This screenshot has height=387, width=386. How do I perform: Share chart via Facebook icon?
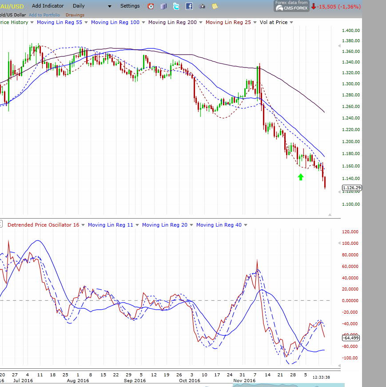(x=189, y=6)
